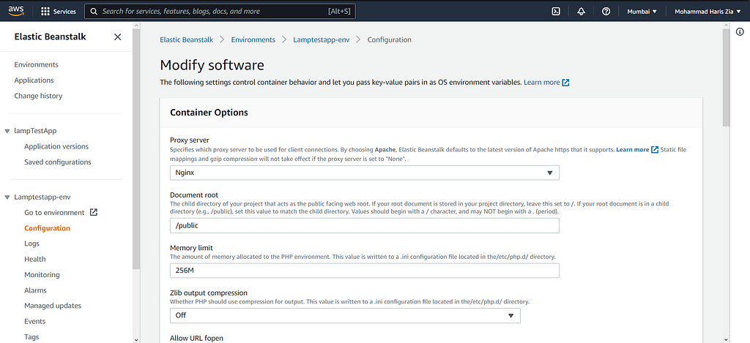Open Application versions
The image size is (750, 343).
coord(56,146)
